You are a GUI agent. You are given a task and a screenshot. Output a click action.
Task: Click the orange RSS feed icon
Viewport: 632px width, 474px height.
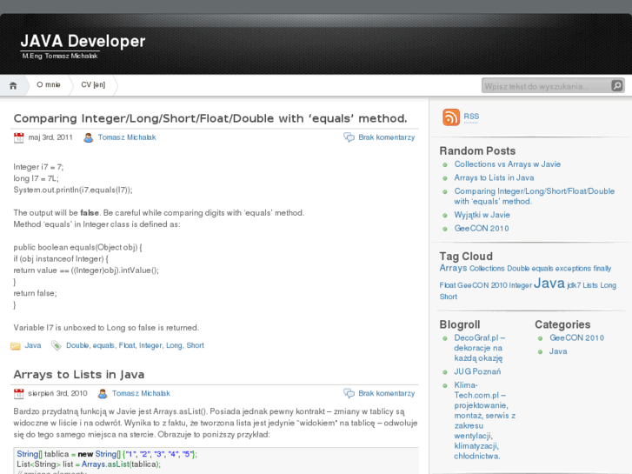451,117
